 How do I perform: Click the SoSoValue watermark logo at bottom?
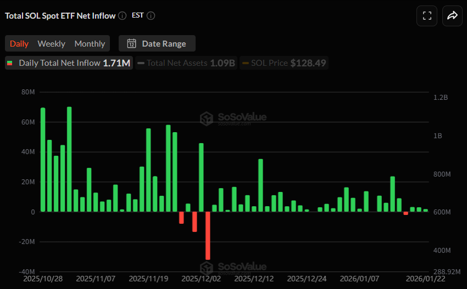[207, 268]
